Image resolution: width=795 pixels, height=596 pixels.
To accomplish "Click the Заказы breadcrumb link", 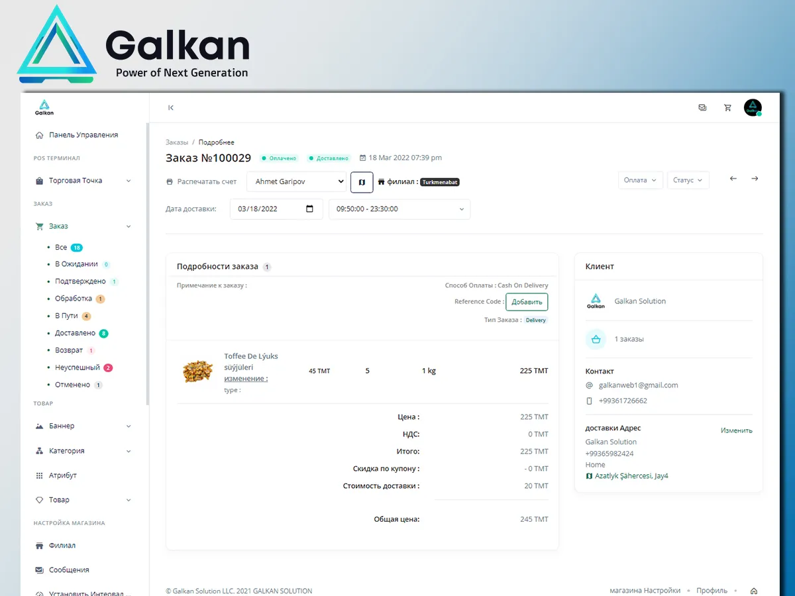I will [177, 142].
